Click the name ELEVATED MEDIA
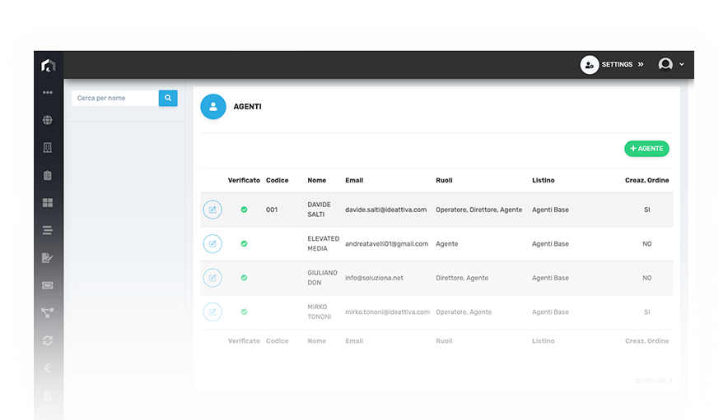Image resolution: width=728 pixels, height=420 pixels. point(323,244)
